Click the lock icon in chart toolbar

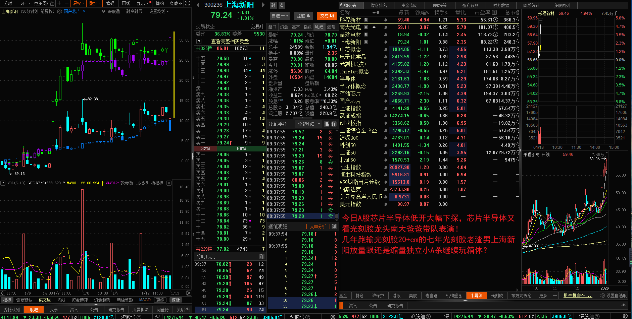[52, 3]
